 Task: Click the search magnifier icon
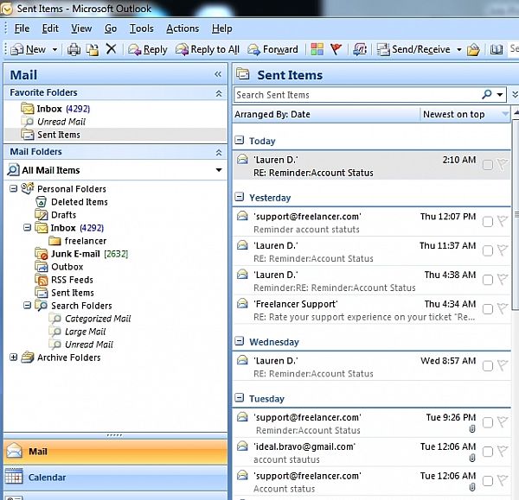488,95
